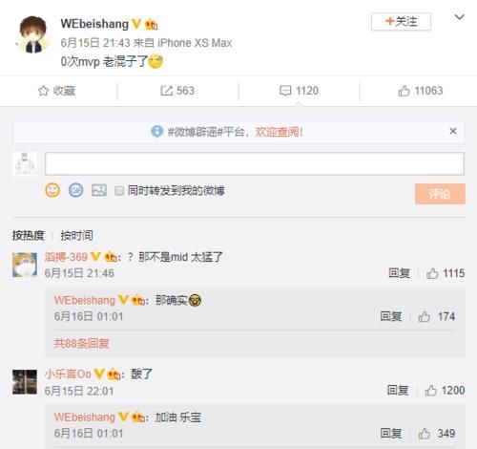
Task: Tick the 同时转发到我的微博 checkbox
Action: (x=119, y=191)
